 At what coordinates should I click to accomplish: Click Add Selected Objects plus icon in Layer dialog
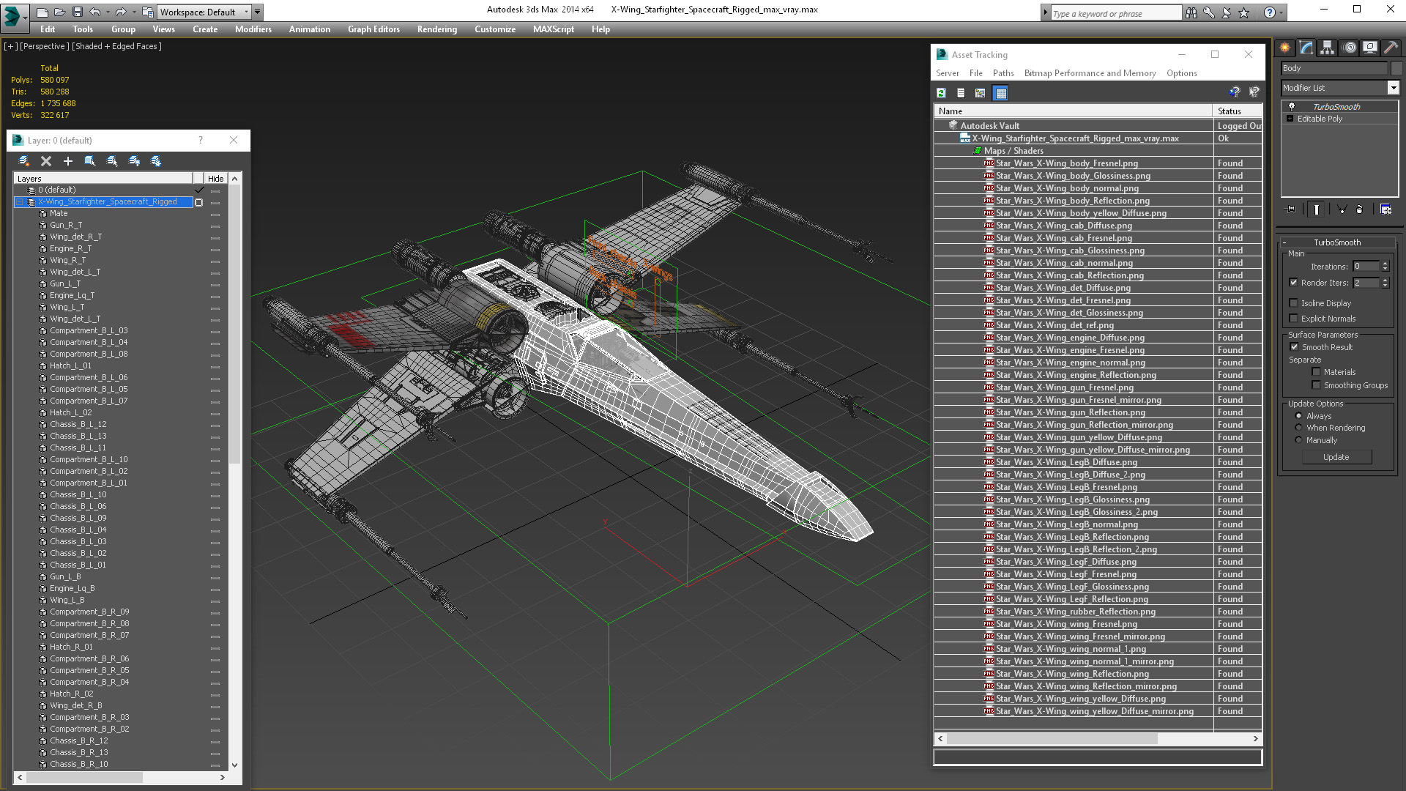68,161
